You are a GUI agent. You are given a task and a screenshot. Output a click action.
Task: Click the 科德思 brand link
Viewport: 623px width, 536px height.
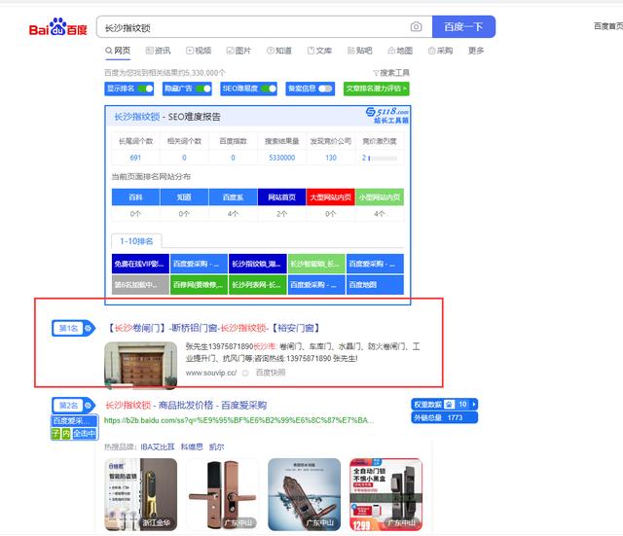click(x=192, y=447)
